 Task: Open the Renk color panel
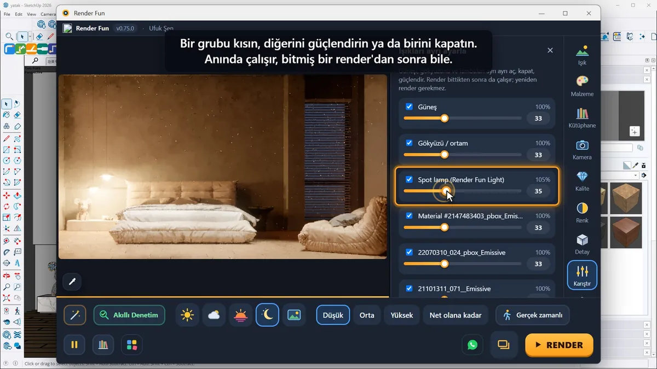tap(582, 213)
